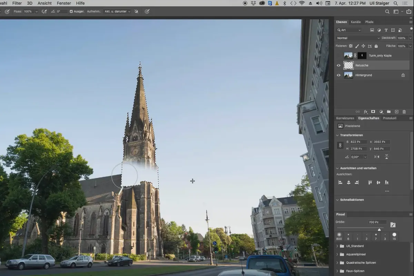This screenshot has height=276, width=414.
Task: Add a layer mask to Retusche
Action: (x=373, y=112)
